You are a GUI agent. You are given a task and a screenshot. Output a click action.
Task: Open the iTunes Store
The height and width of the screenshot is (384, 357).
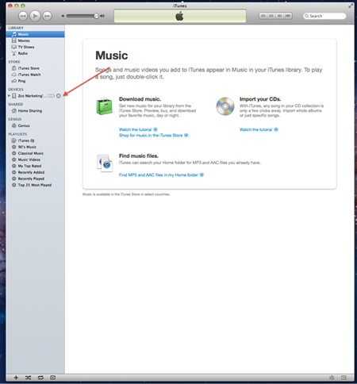coord(35,68)
